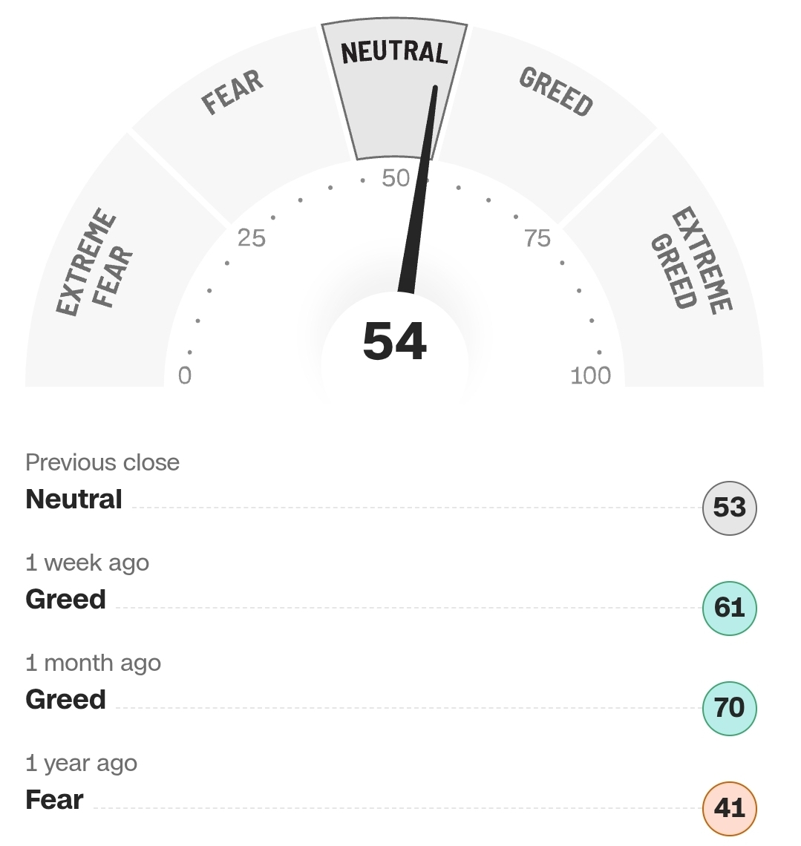
Task: Click the 1 month ago label
Action: pos(94,663)
